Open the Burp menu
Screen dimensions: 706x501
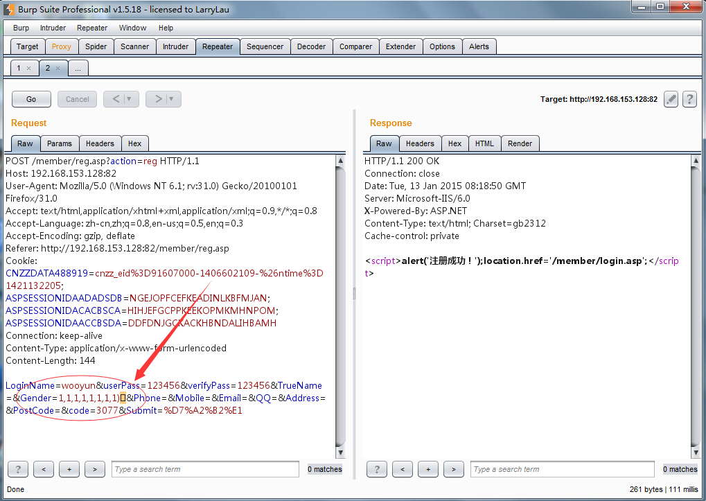pyautogui.click(x=21, y=28)
